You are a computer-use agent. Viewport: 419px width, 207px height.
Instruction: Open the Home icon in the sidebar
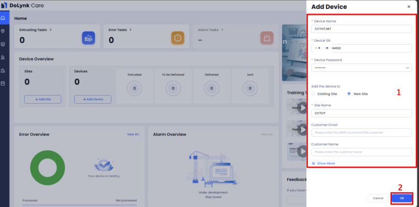[x=3, y=18]
